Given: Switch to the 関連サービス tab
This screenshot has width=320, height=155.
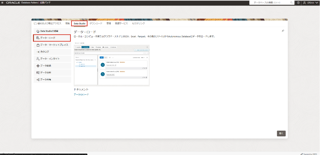Looking at the screenshot, I should pyautogui.click(x=121, y=23).
